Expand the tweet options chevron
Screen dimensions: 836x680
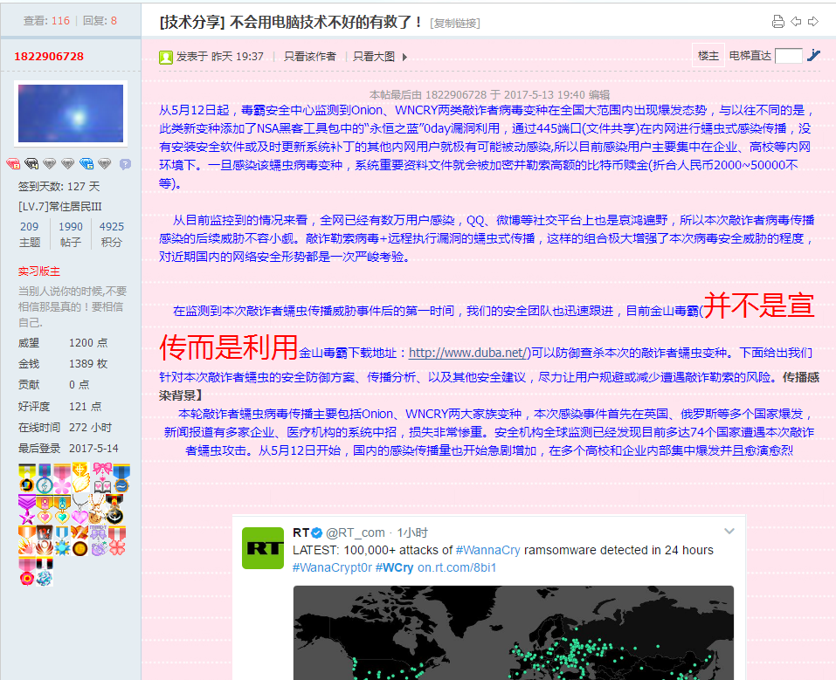tap(729, 532)
